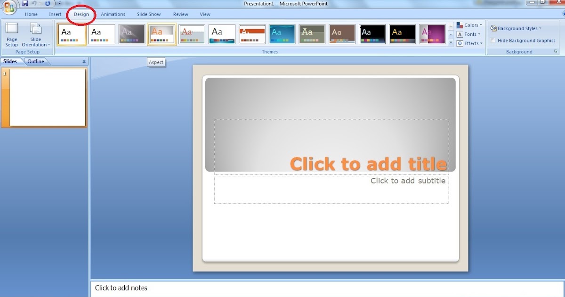Select the black theme with yellow Aa
The width and height of the screenshot is (565, 297).
coord(403,34)
